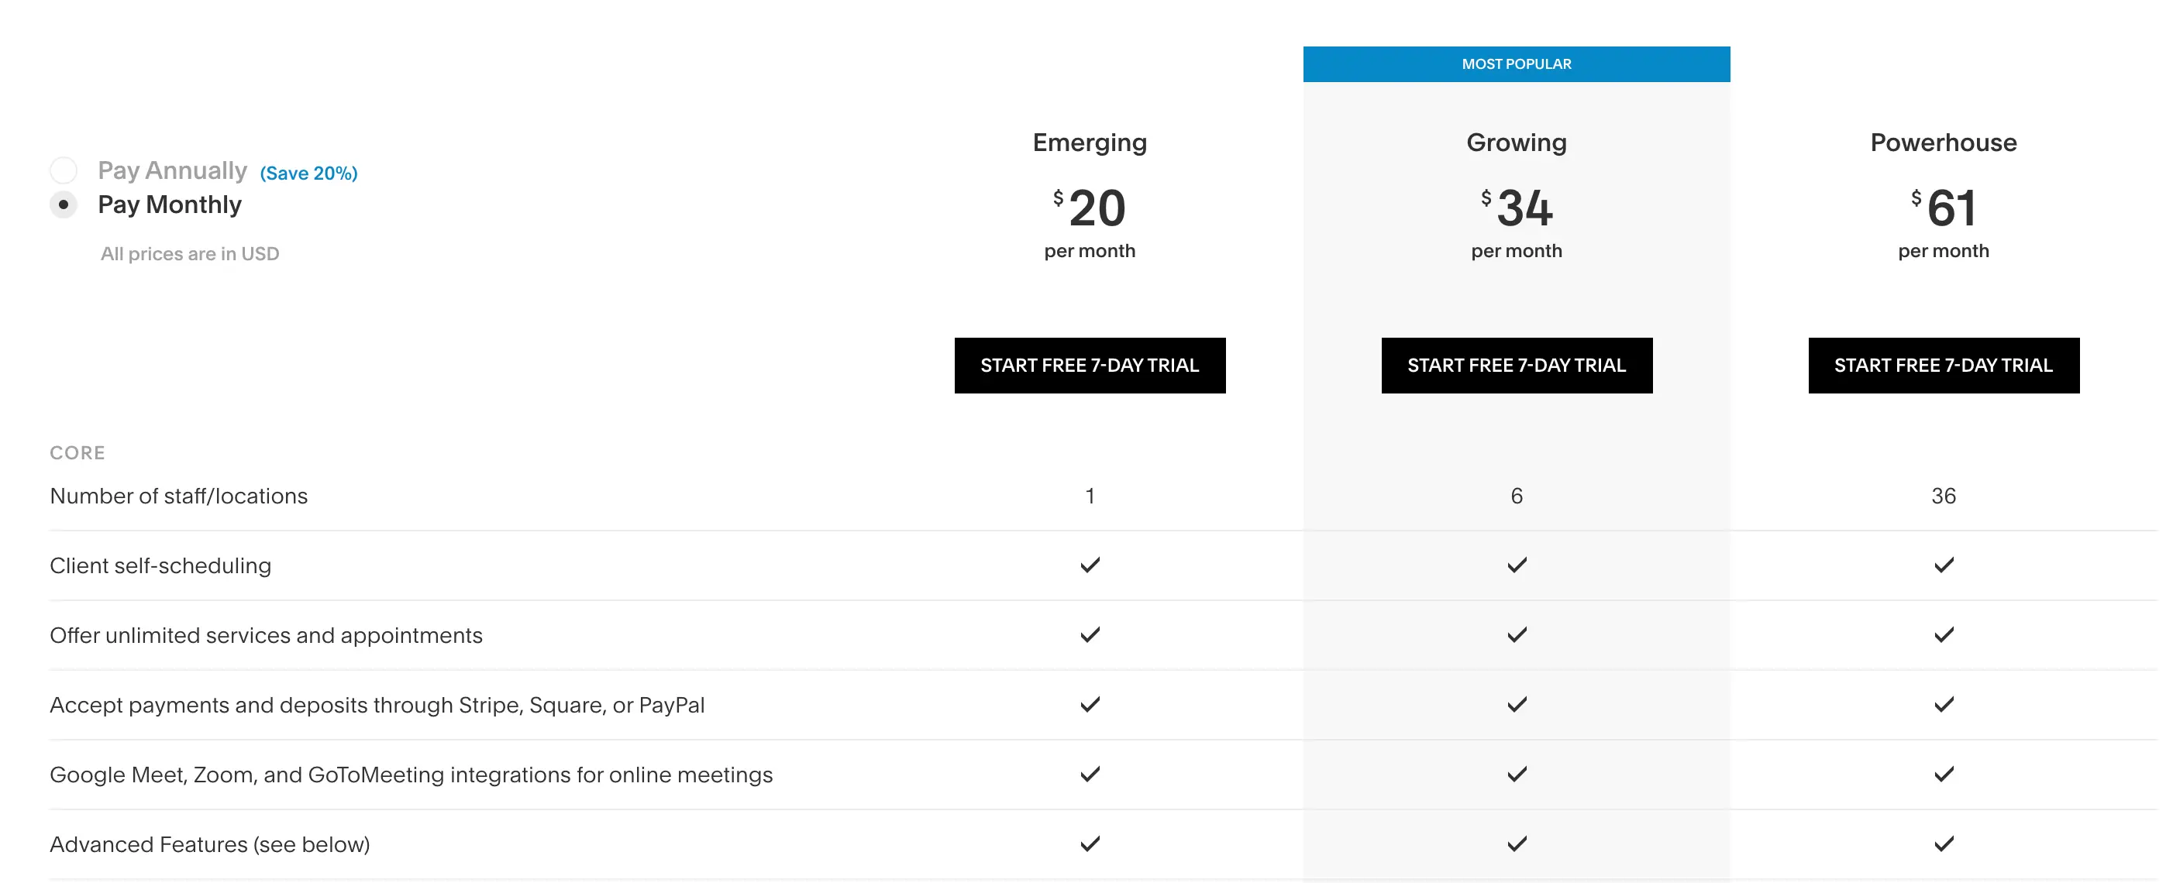Screen dimensions: 2173x883
Task: Select the Pay Monthly radio button
Action: tap(64, 204)
